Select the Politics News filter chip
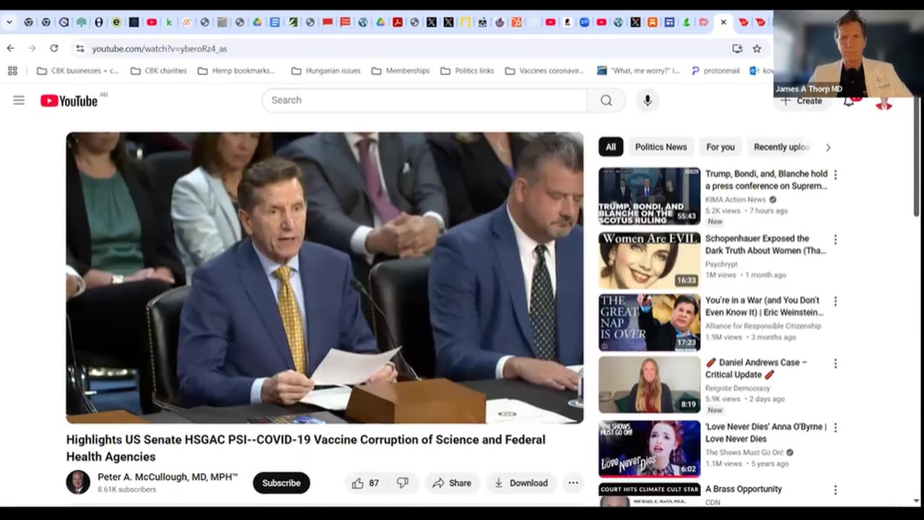The height and width of the screenshot is (520, 924). click(661, 147)
